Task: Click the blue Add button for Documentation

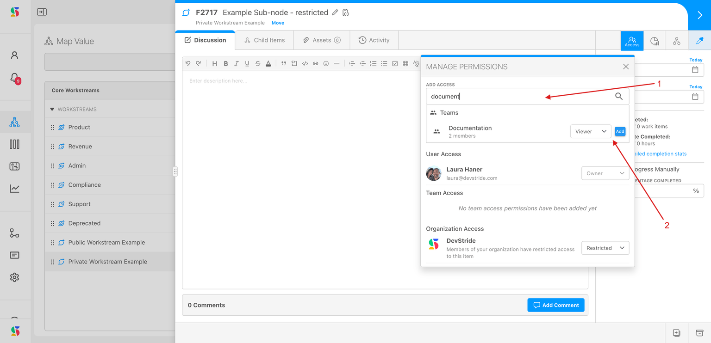Action: [620, 132]
